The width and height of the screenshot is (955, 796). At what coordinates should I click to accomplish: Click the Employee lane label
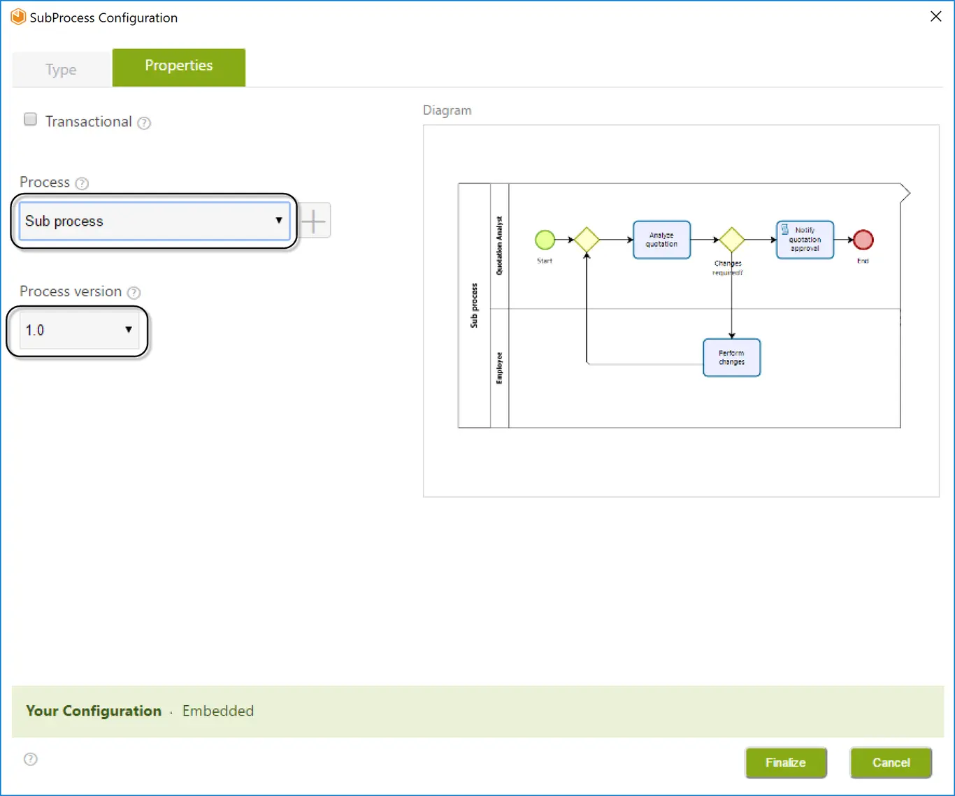click(x=499, y=368)
